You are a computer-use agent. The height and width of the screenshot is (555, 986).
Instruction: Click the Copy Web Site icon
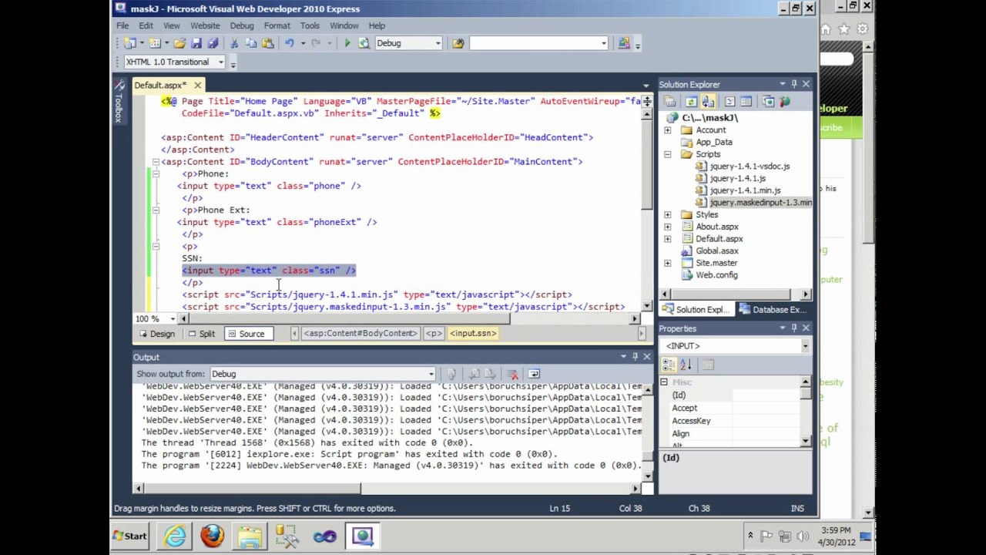click(768, 102)
